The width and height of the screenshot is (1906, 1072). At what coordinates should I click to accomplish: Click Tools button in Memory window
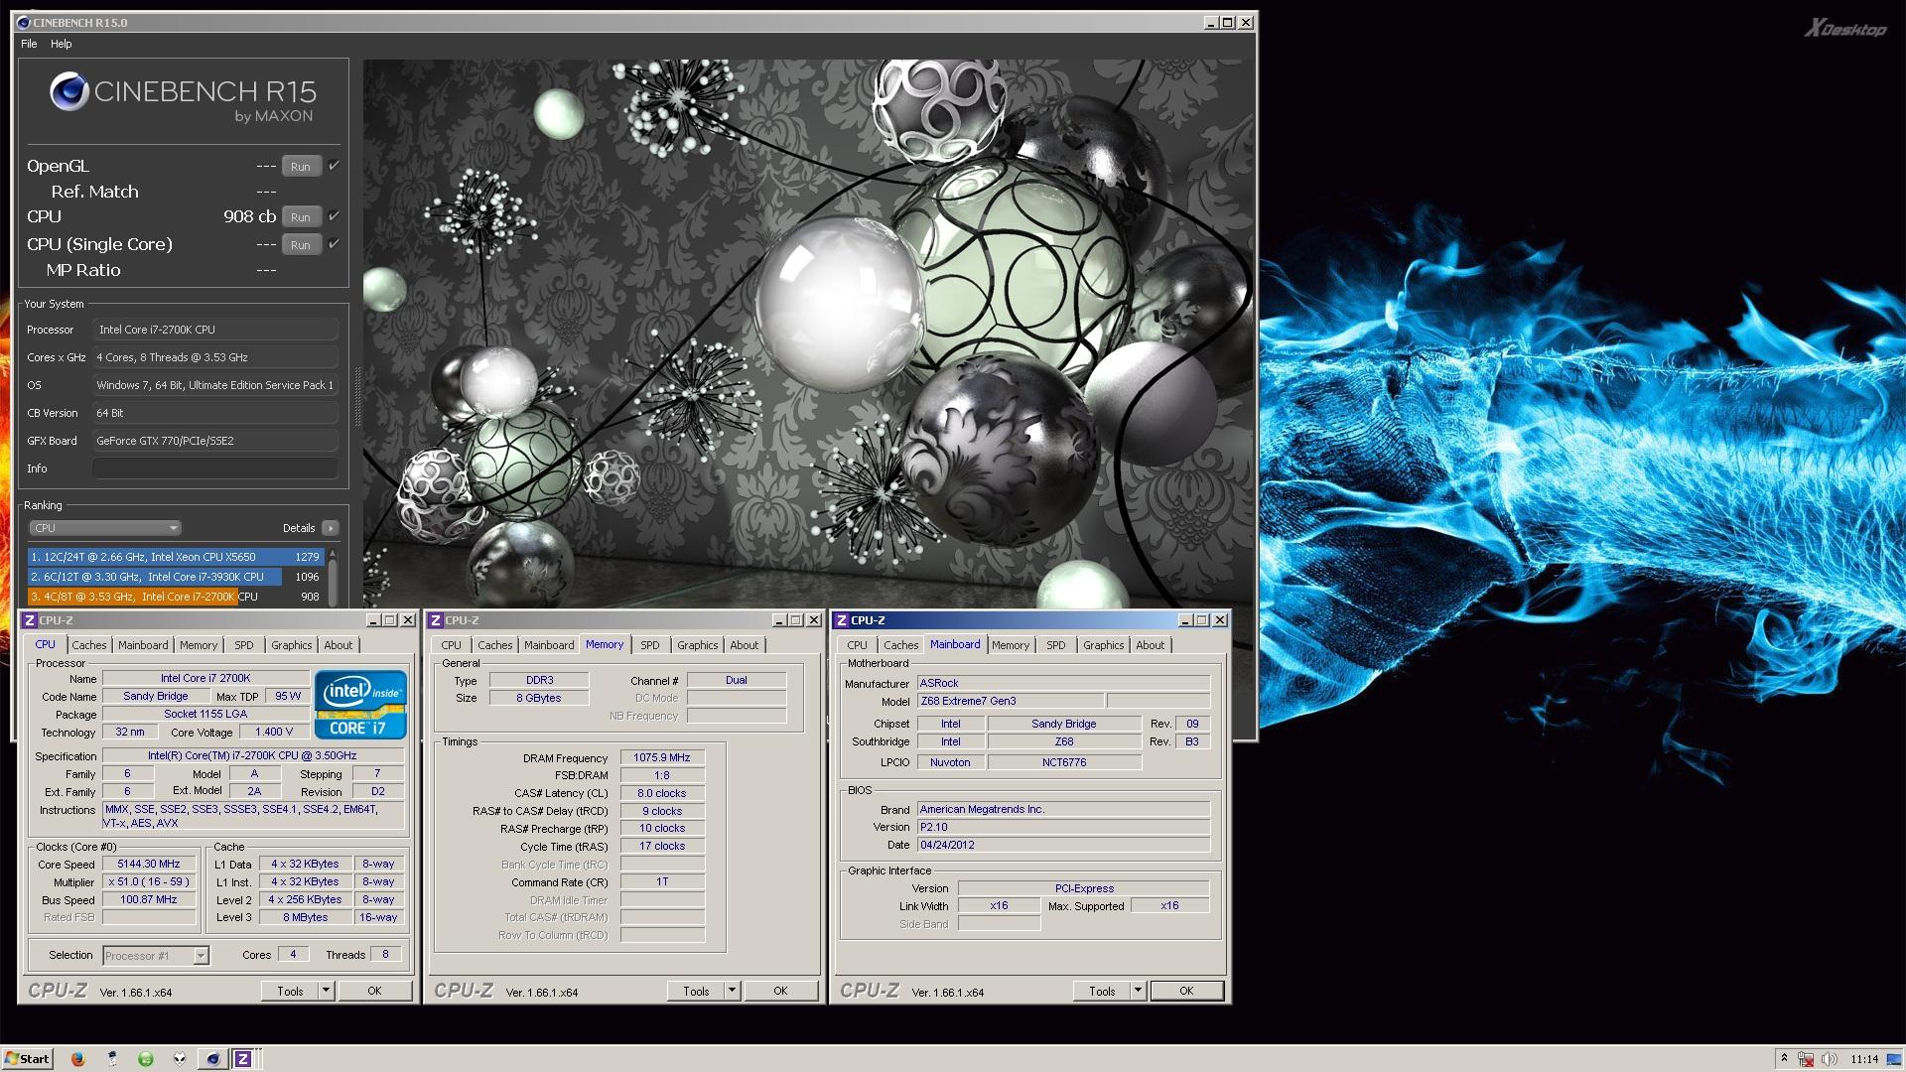(x=696, y=991)
